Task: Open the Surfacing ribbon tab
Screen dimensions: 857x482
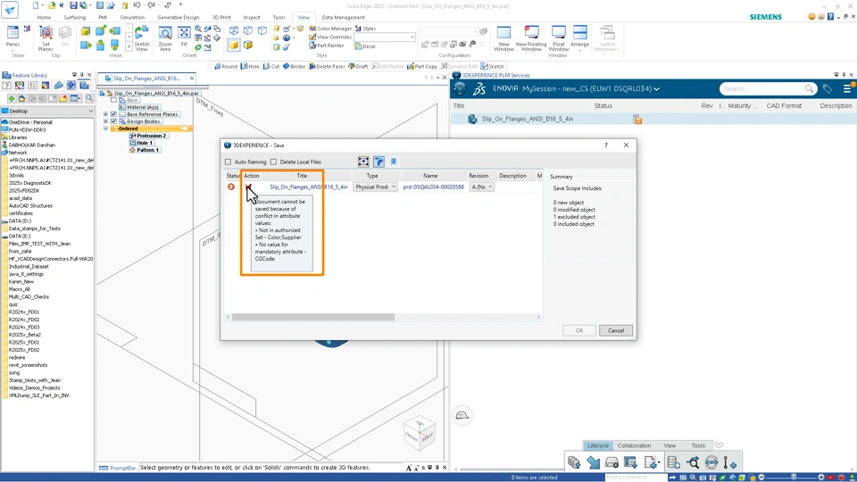Action: [74, 18]
